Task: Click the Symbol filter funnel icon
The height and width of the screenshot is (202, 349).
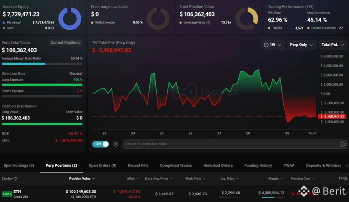Action: 16,179
